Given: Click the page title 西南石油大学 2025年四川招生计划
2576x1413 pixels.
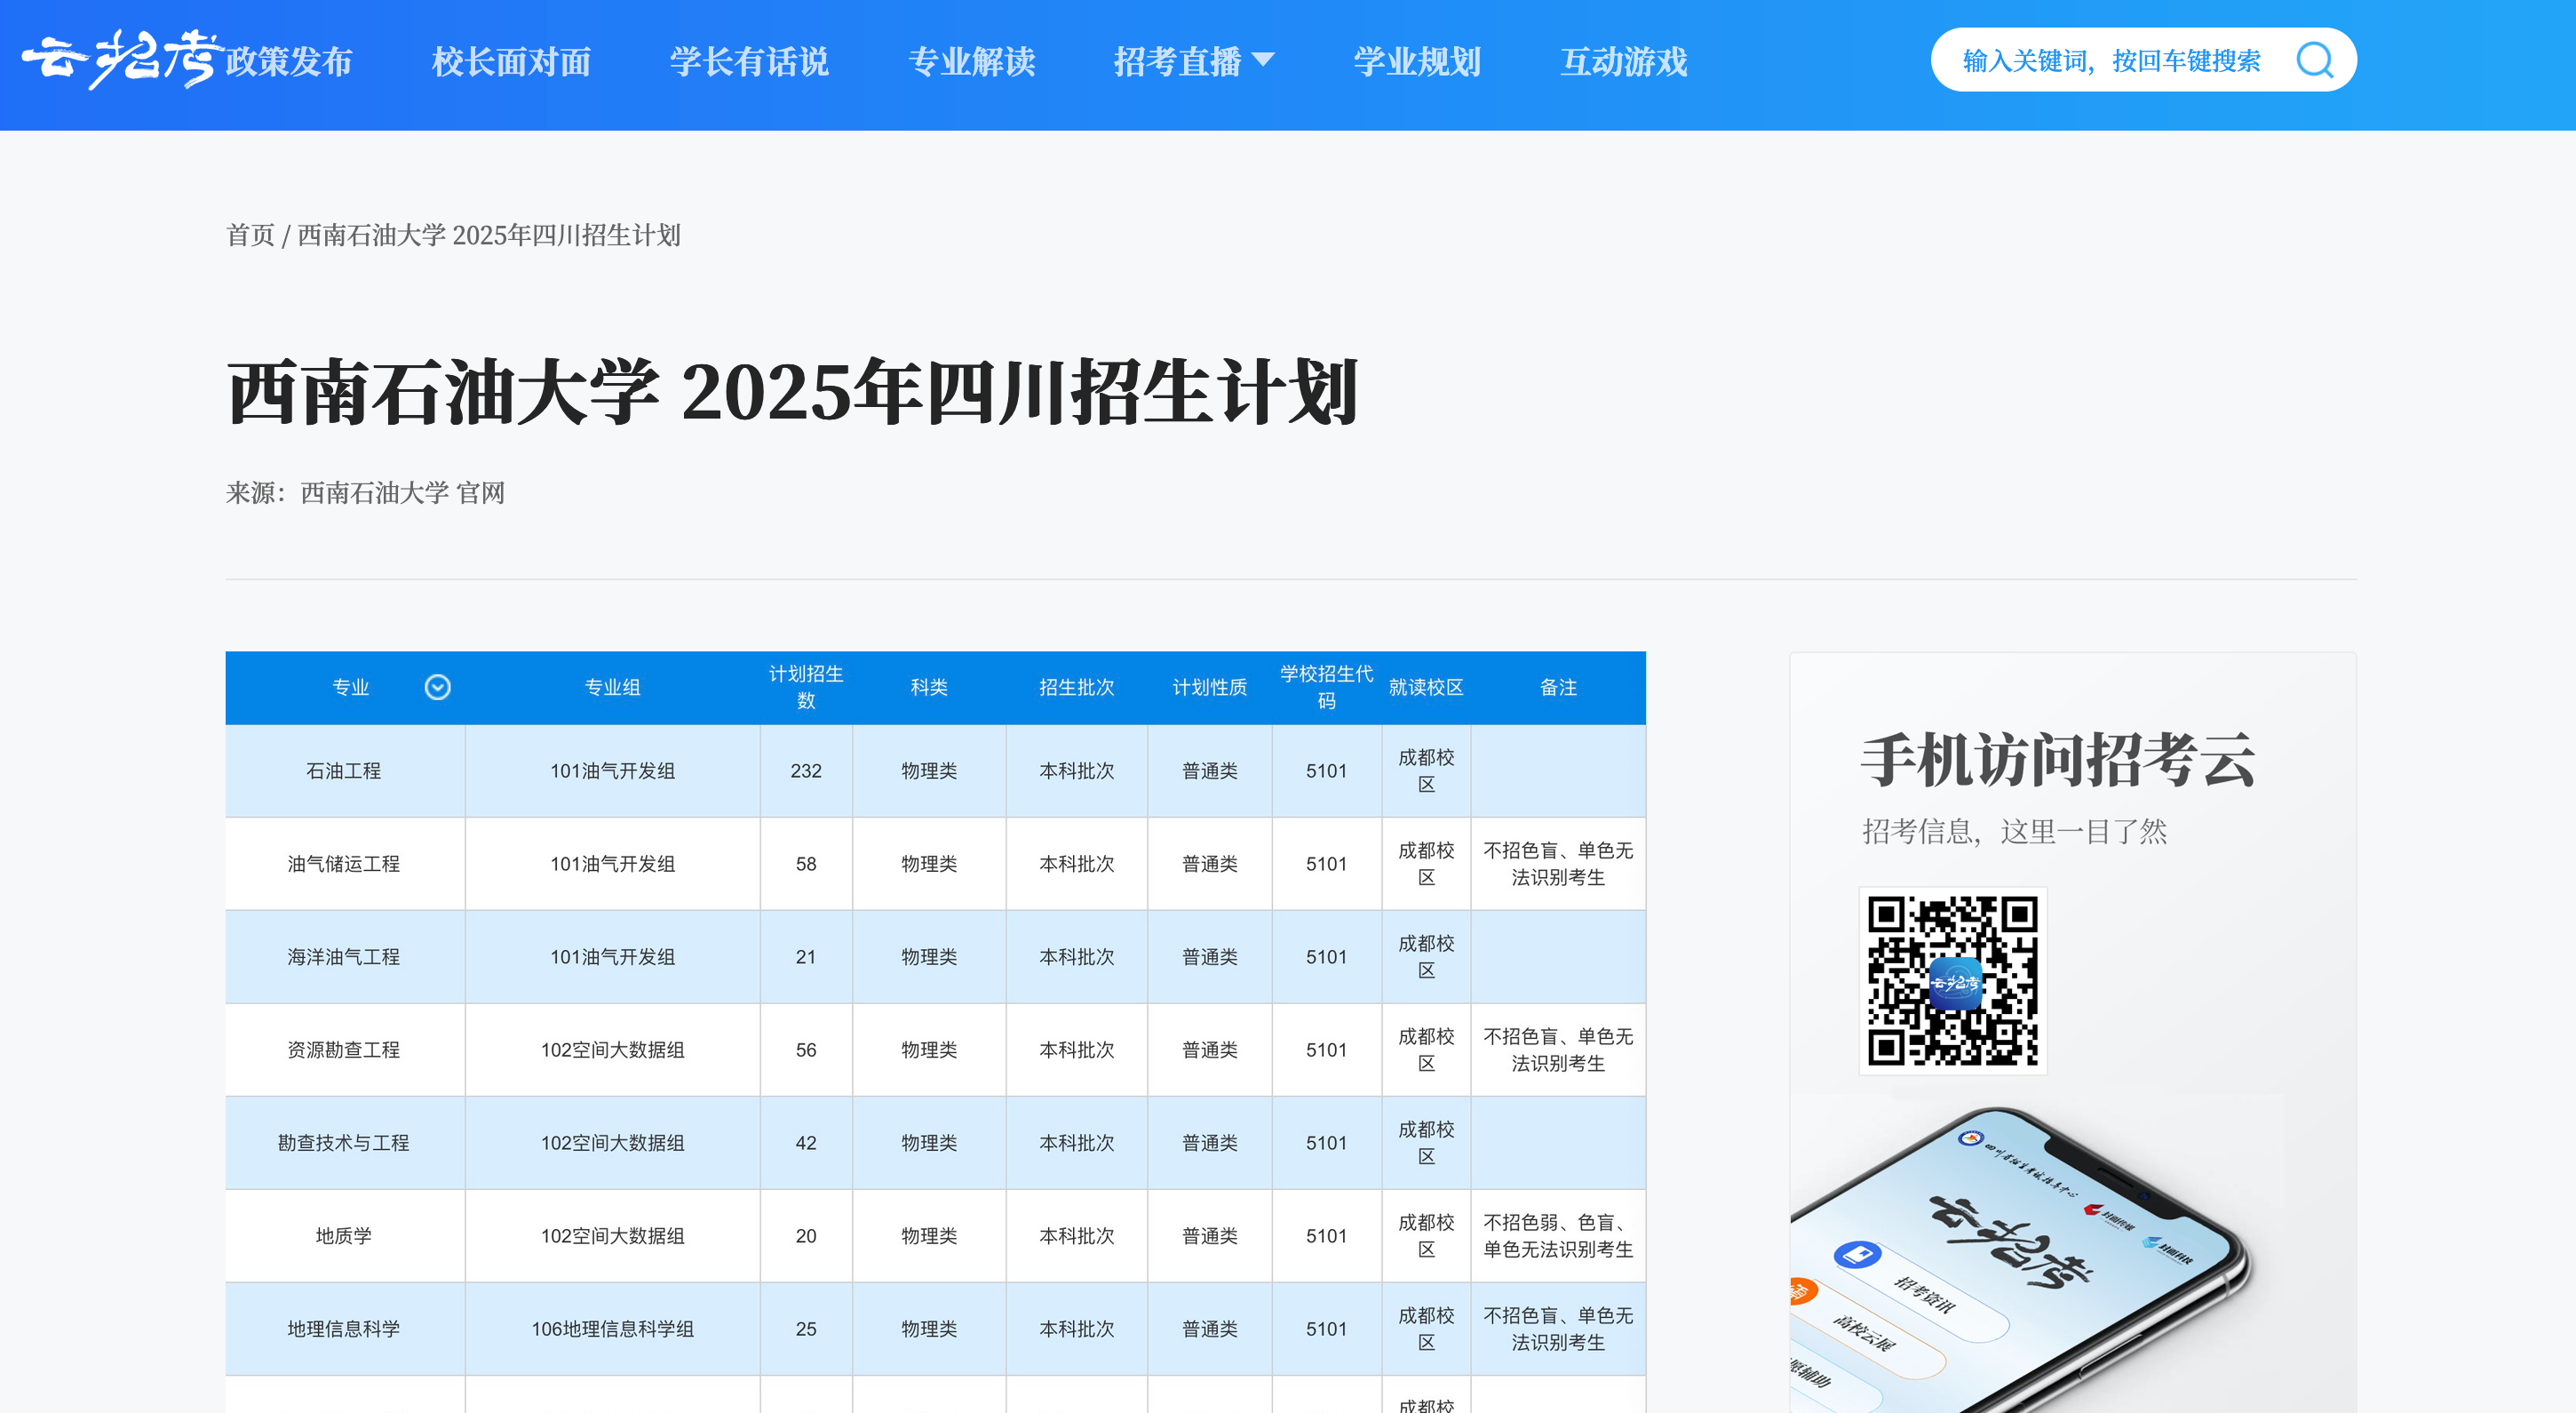Looking at the screenshot, I should [793, 392].
